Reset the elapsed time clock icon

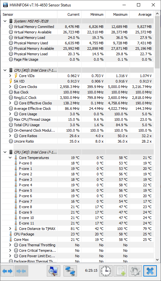click(x=106, y=271)
